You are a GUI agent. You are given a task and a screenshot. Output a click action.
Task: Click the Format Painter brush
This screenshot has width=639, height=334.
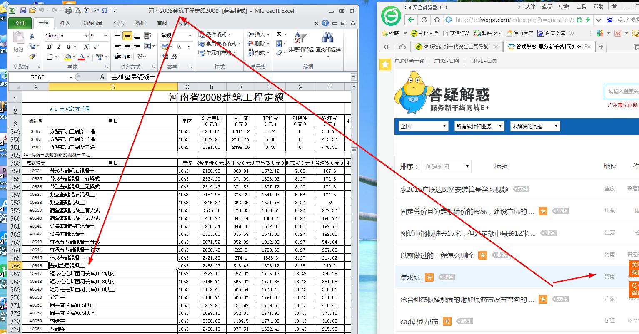point(32,57)
